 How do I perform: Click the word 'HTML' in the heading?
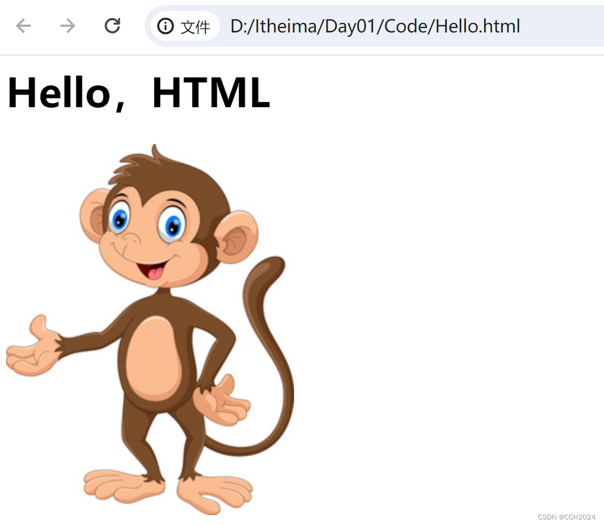(211, 93)
